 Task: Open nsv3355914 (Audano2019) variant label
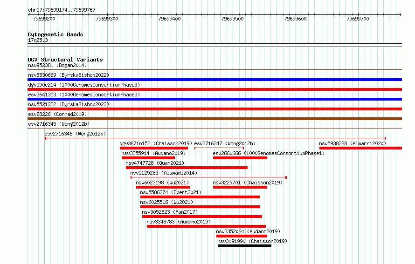[153, 153]
